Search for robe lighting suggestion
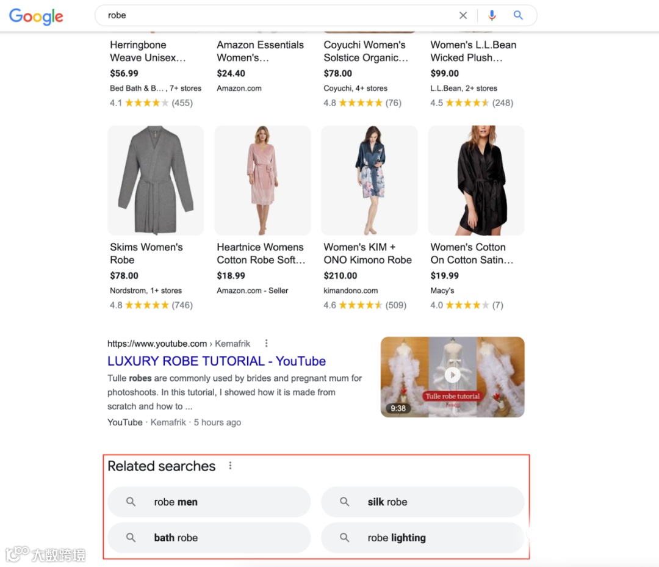The image size is (659, 567). click(397, 537)
